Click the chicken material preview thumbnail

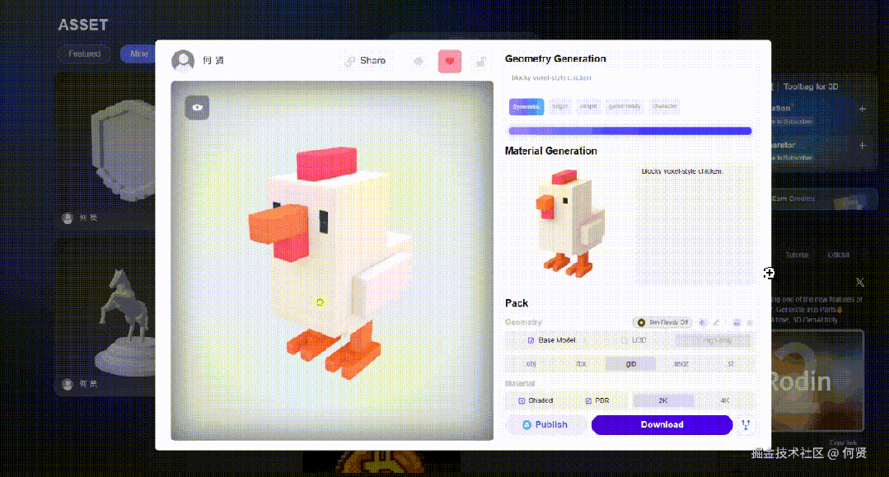click(569, 223)
